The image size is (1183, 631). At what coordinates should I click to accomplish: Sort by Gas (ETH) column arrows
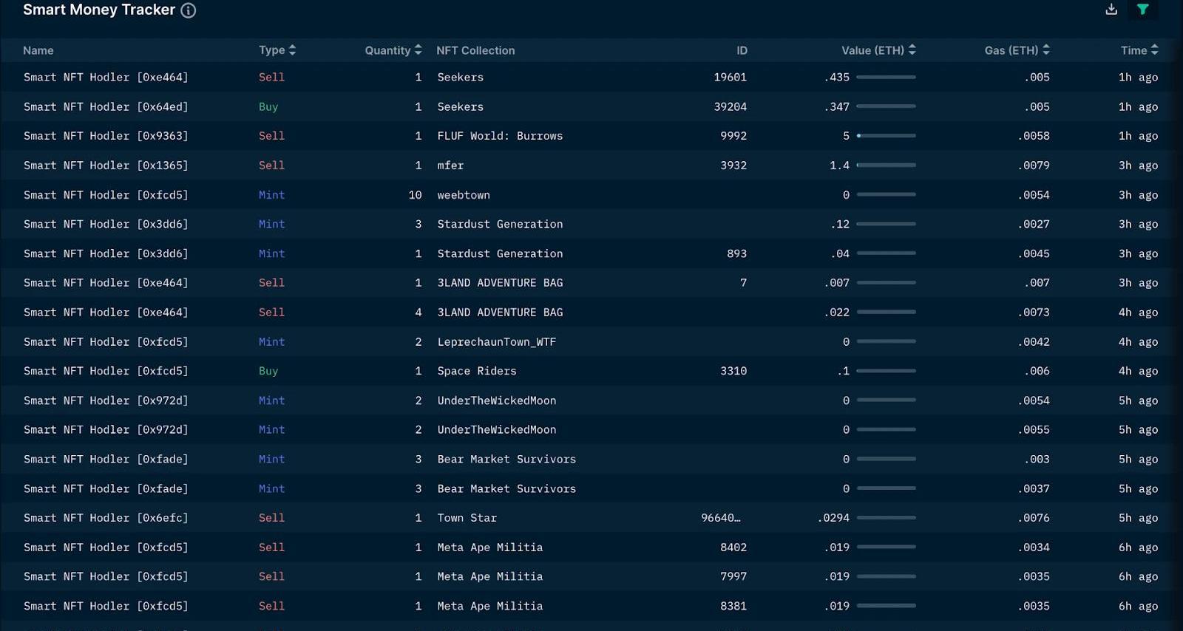1045,50
